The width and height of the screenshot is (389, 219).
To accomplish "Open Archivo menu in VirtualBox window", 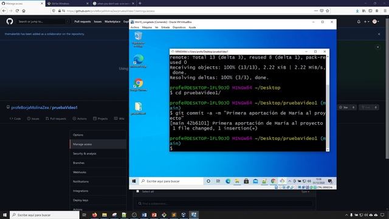I will [135, 27].
